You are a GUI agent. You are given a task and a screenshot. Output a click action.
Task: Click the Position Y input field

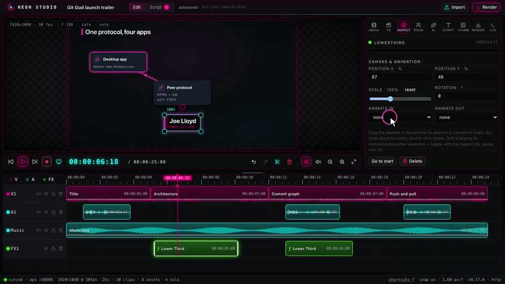point(466,77)
